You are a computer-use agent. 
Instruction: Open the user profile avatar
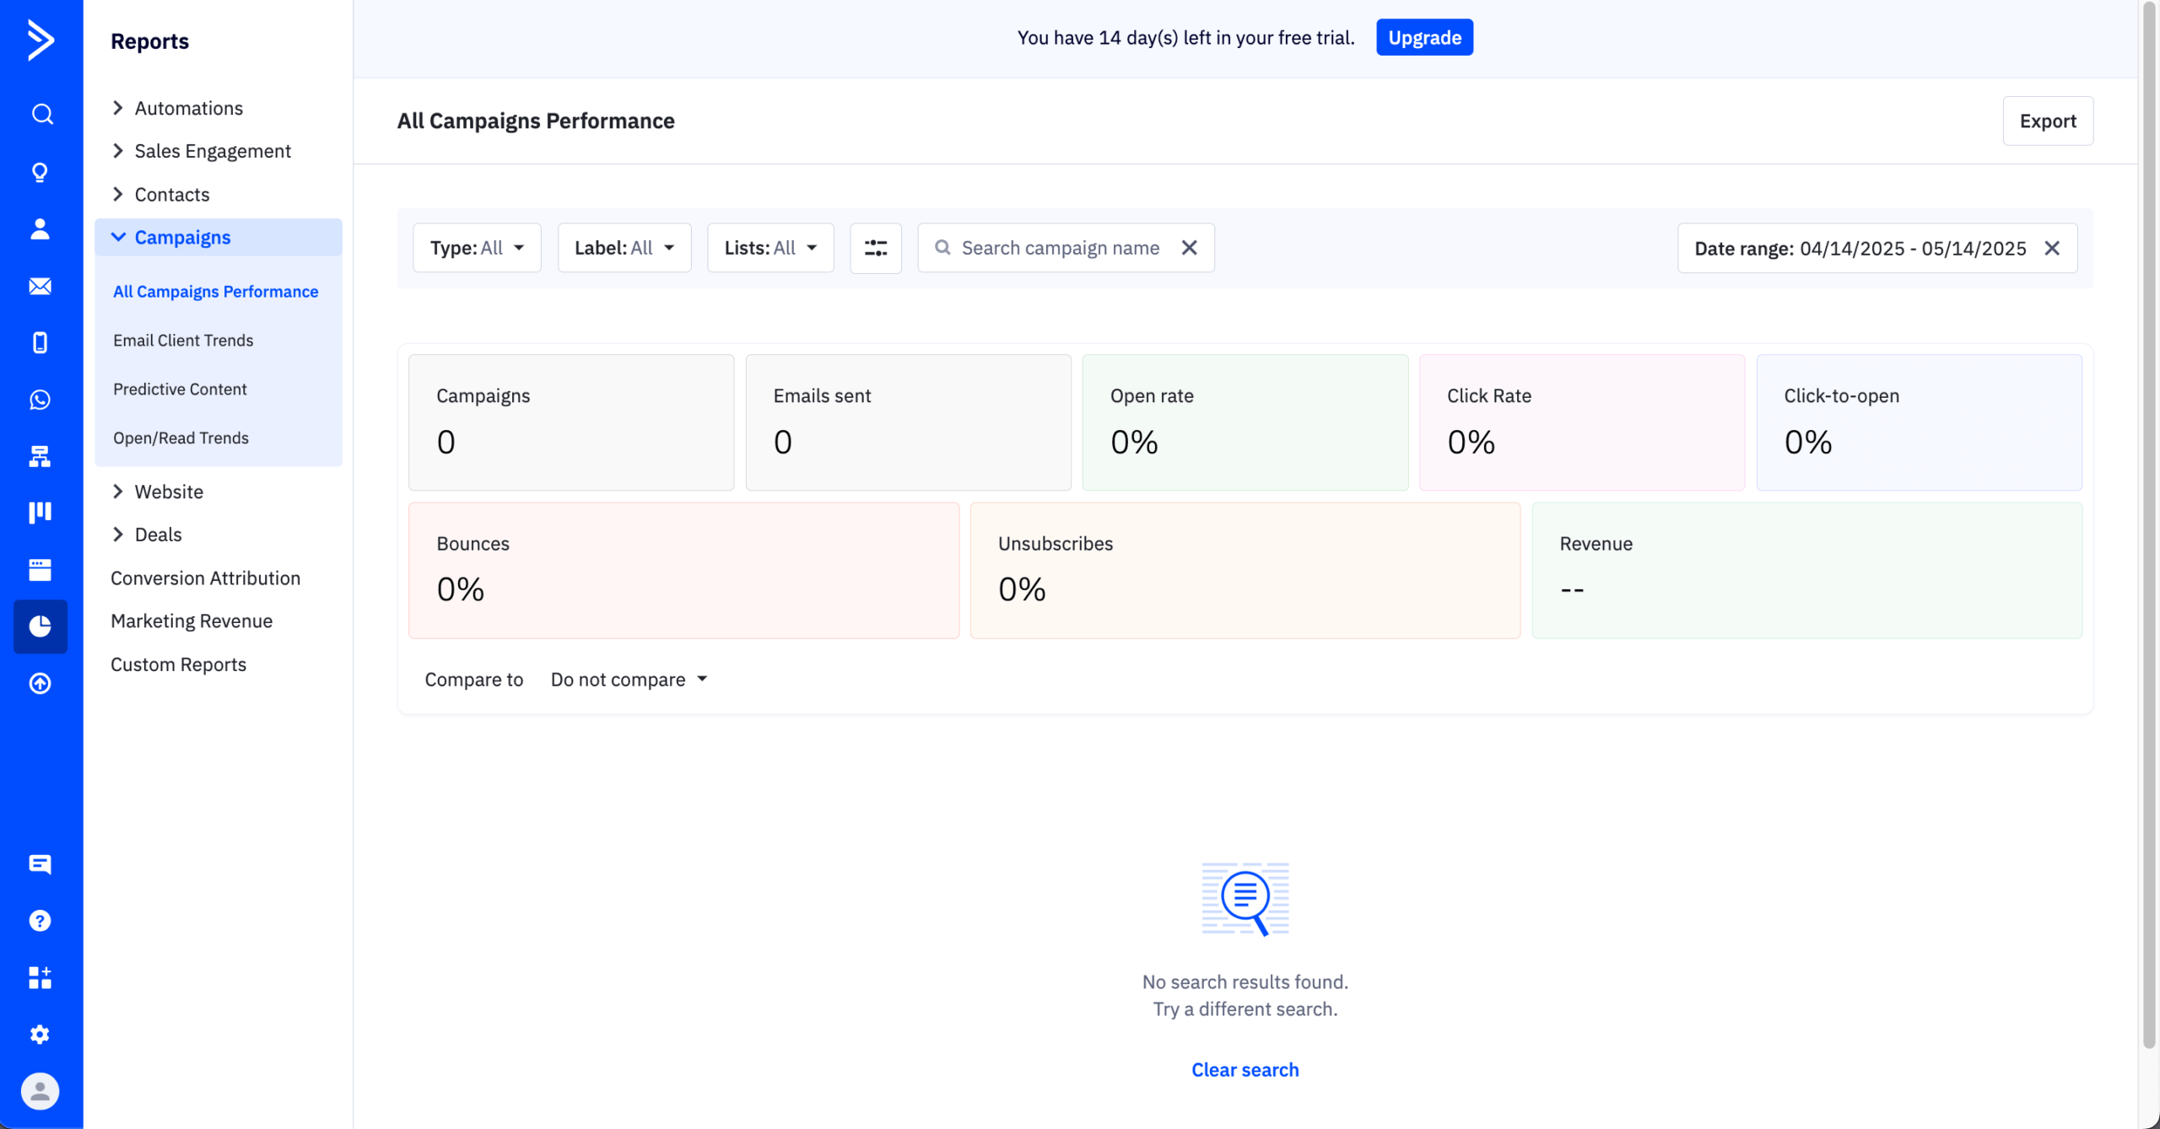tap(40, 1091)
